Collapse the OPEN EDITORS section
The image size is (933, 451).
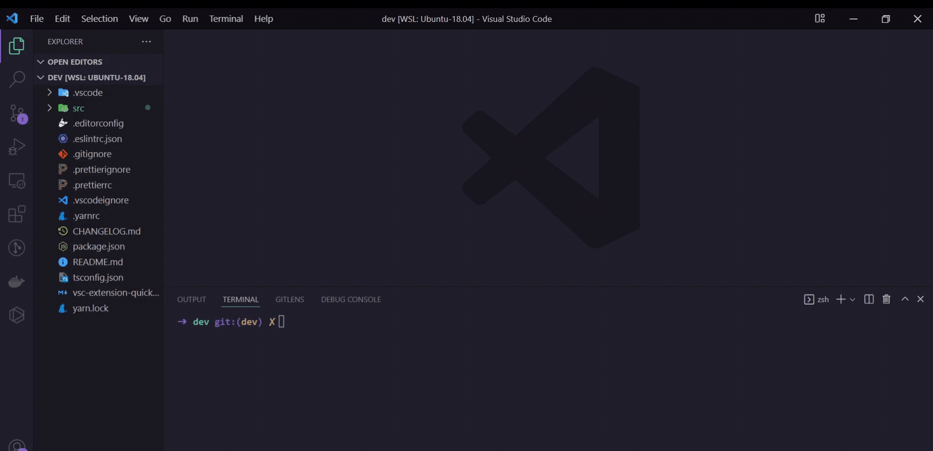pos(40,62)
